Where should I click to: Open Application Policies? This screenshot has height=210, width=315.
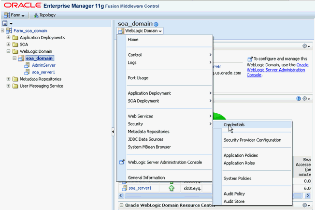(x=241, y=155)
